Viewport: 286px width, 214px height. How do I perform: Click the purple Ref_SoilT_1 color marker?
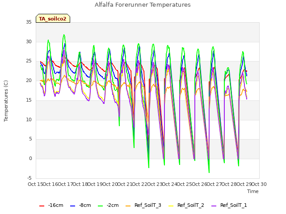[214, 206]
